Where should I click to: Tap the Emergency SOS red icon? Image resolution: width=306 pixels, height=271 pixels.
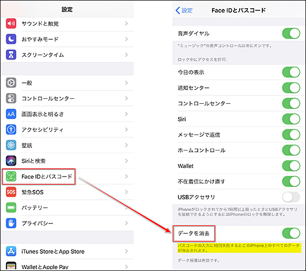pos(11,192)
